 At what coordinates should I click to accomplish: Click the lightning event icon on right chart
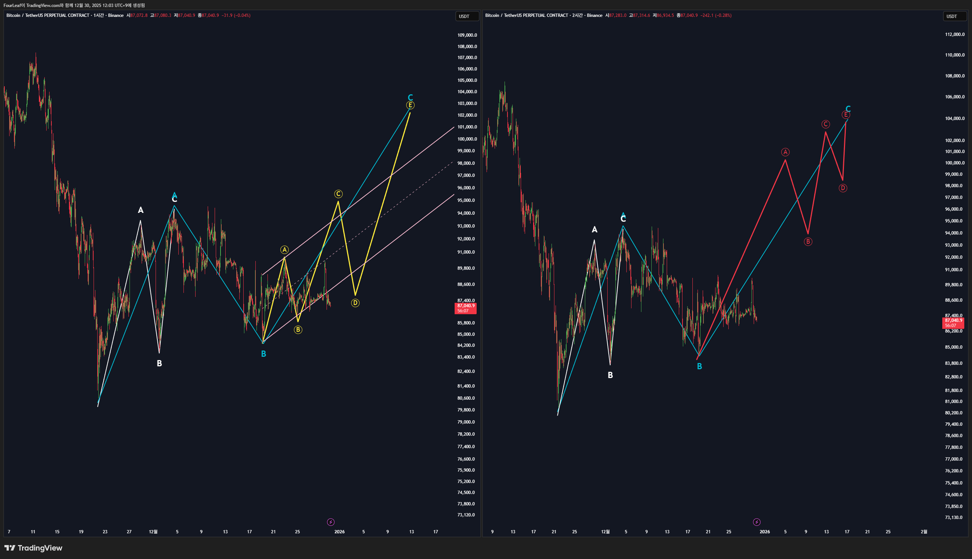click(756, 522)
